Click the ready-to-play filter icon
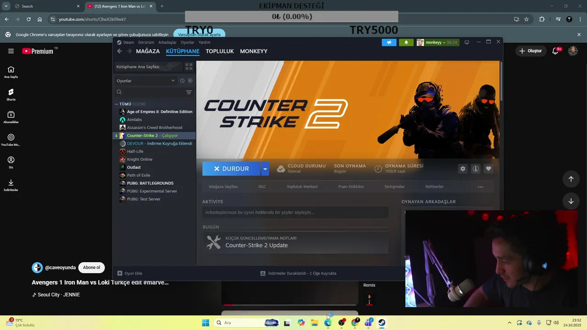 190,81
